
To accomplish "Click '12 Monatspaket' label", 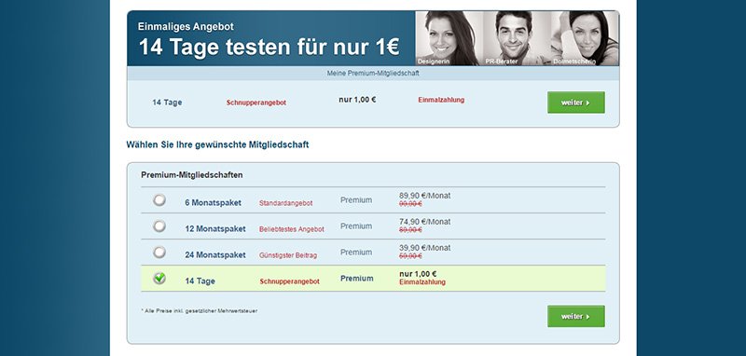I will coord(215,229).
